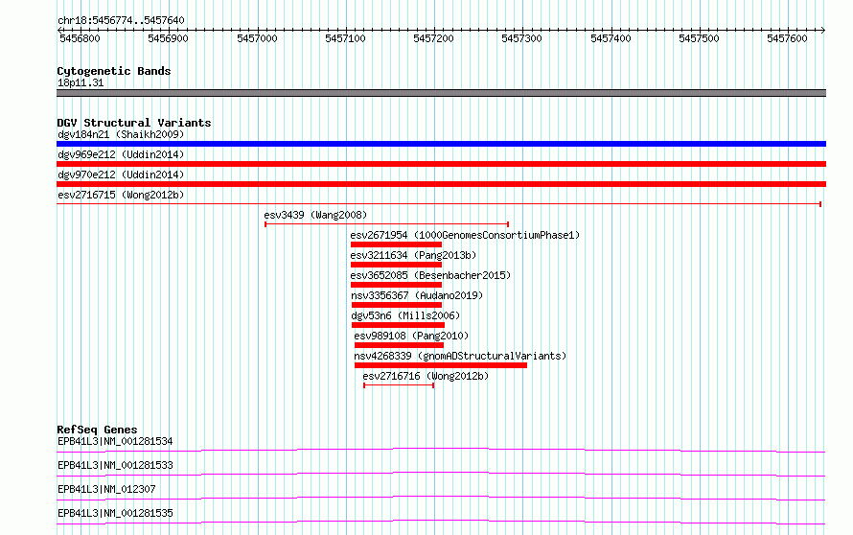
Task: Click the red esv2671954 variant bar
Action: tap(396, 244)
